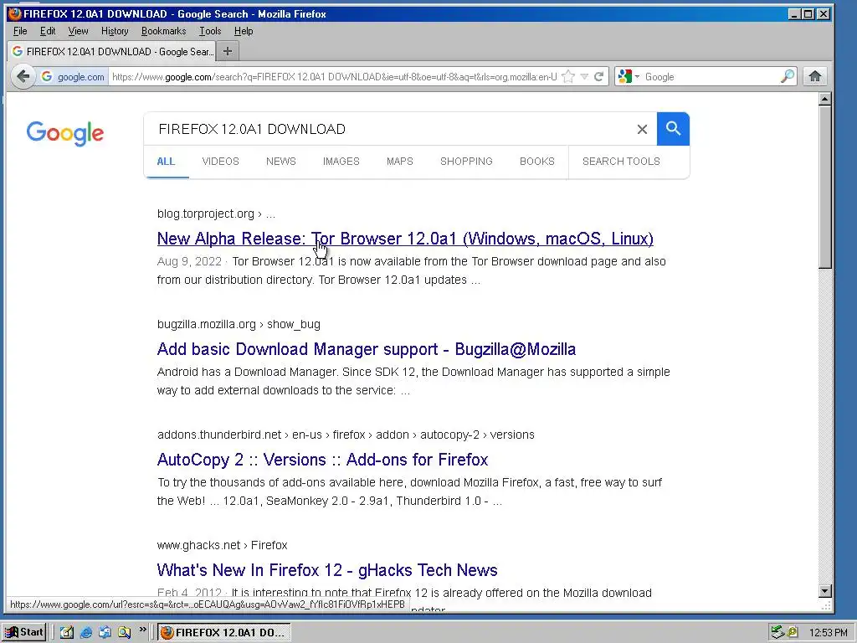Open the File menu
Screen dimensions: 857x643
(x=20, y=31)
